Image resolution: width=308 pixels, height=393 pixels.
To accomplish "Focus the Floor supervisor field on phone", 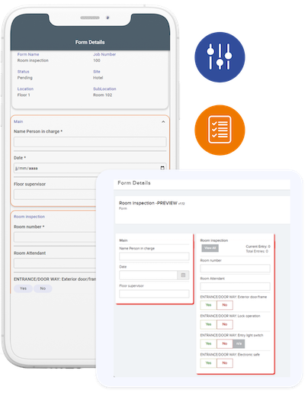I will coord(55,195).
